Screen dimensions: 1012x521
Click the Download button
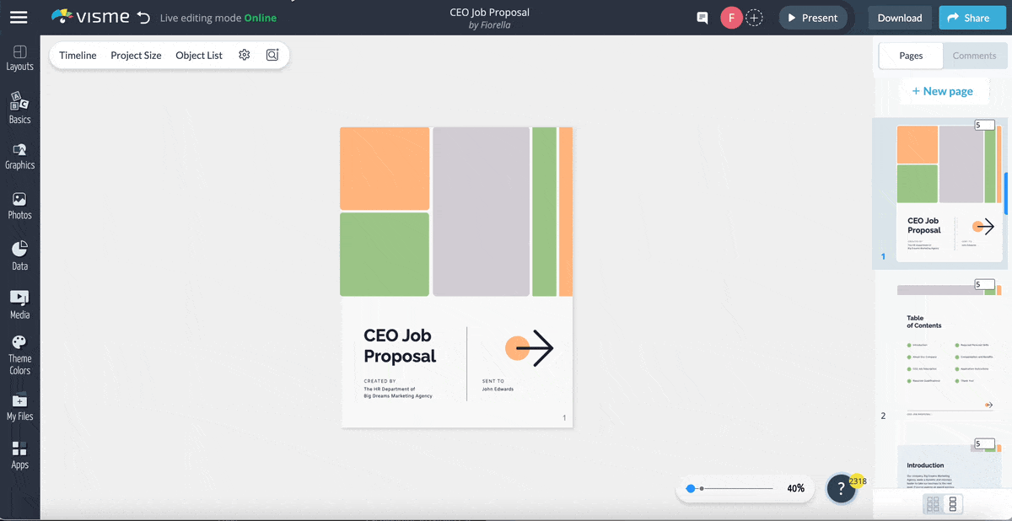click(899, 17)
